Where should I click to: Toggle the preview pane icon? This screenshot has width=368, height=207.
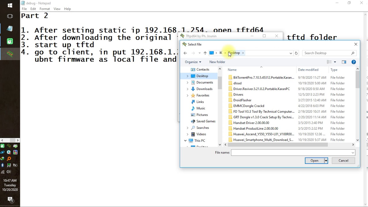(x=344, y=62)
